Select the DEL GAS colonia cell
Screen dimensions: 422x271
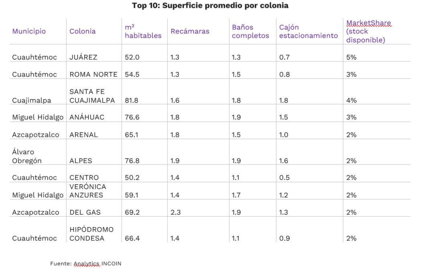(x=86, y=213)
